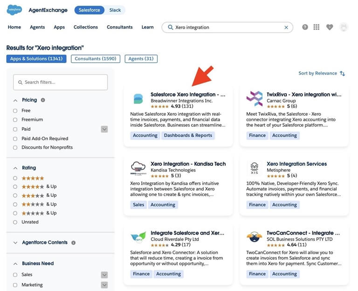Open Salesforce Xero Integration listing title
Viewport: 358px width, 291px height.
188,94
